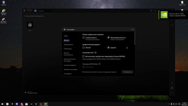This screenshot has height=106, width=188.
Task: Open the Windows Start menu
Action: point(2,104)
